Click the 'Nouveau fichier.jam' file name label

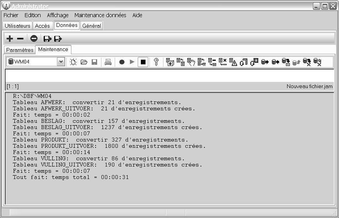coord(309,87)
